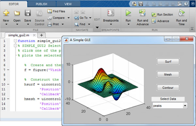Navigate forward with the right arrow icon
The height and width of the screenshot is (126, 196).
(83, 12)
